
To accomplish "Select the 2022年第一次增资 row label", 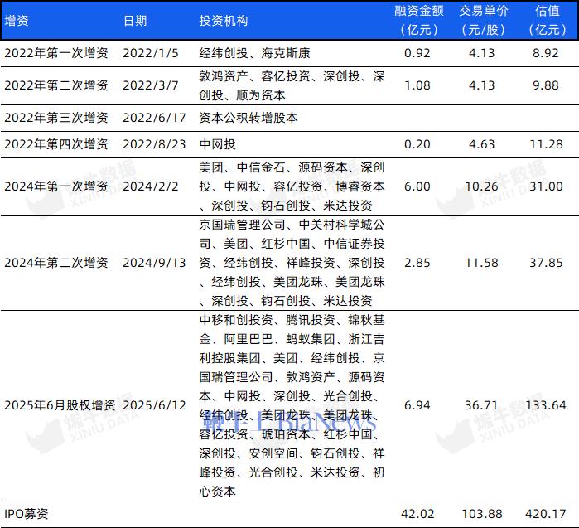I will click(x=56, y=53).
